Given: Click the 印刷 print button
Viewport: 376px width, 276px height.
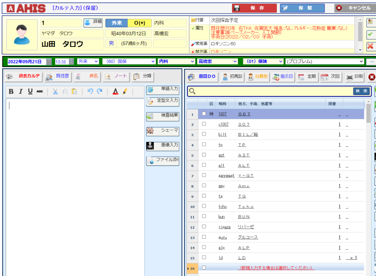Looking at the screenshot, I should [x=355, y=77].
